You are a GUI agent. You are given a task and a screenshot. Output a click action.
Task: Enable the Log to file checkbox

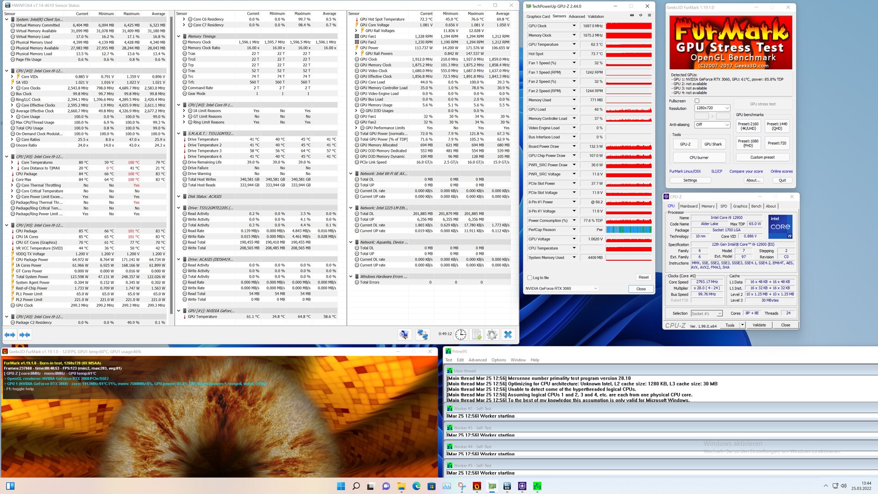(530, 278)
